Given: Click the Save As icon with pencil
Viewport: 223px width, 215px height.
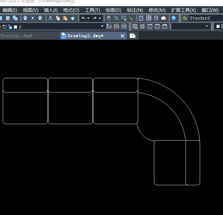Looking at the screenshot, I should pyautogui.click(x=8, y=18).
